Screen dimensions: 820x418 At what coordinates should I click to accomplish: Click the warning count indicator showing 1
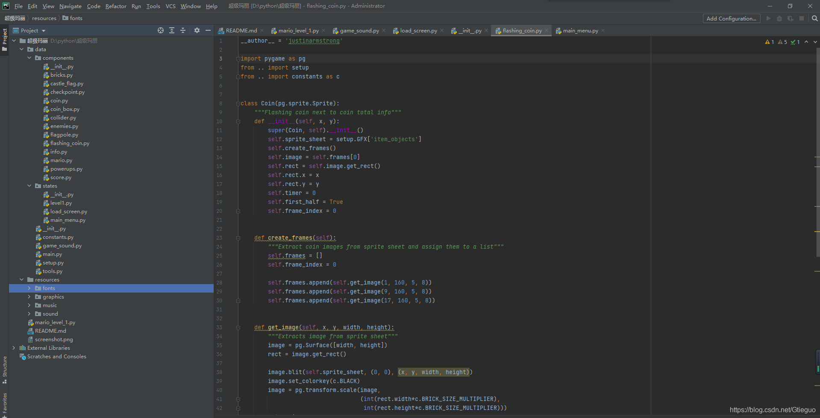(770, 42)
